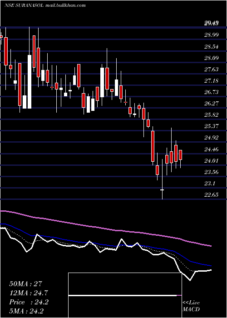Screen dimensions: 227x318
Task: Click the 26.27 price axis label
Action: tap(212, 104)
